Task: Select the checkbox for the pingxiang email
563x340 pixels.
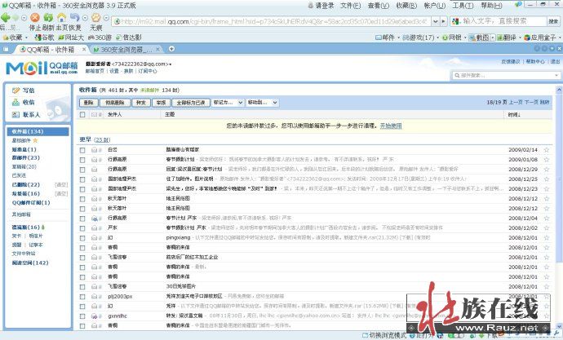Action: [82, 238]
